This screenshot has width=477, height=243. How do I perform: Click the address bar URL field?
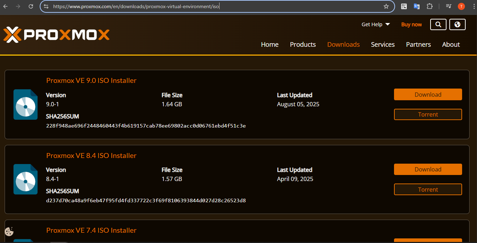(216, 6)
